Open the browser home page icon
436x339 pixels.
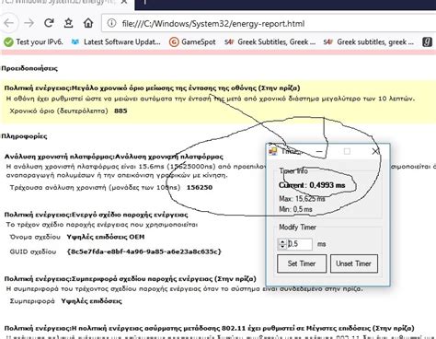point(88,23)
